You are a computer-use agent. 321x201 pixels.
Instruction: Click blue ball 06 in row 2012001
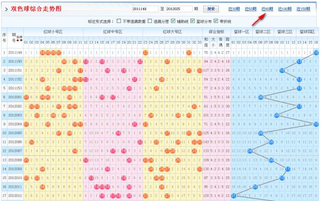[261, 97]
